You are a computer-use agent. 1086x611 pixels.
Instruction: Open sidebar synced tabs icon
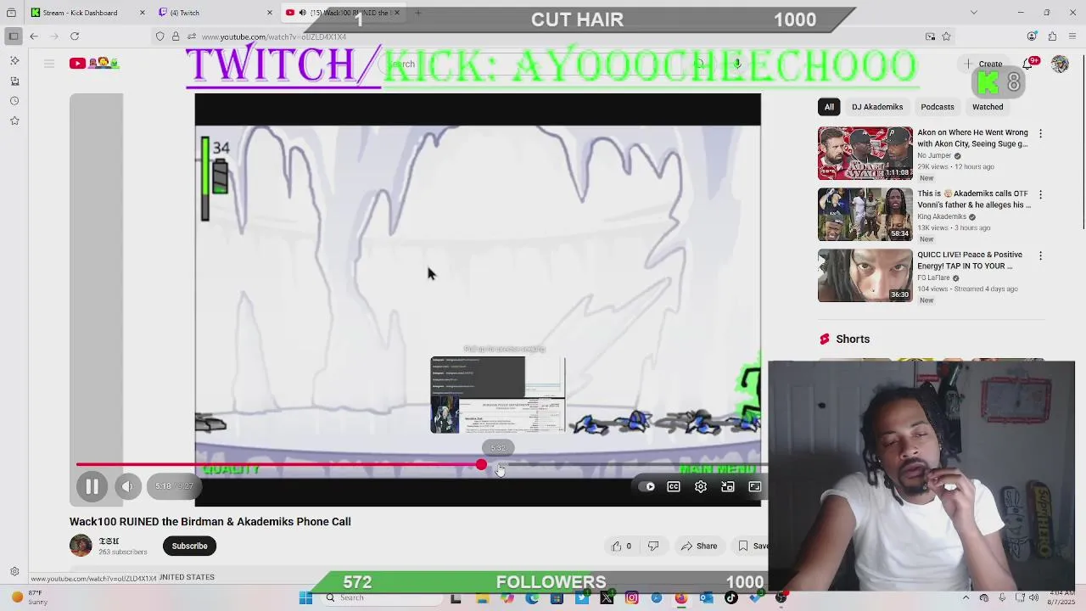coord(14,81)
